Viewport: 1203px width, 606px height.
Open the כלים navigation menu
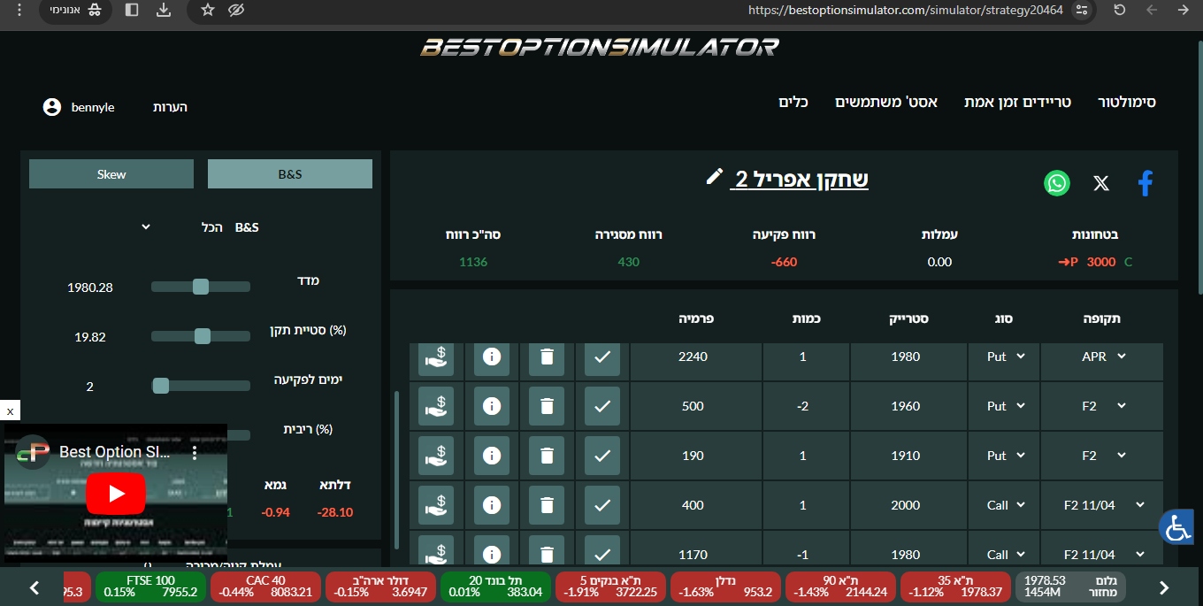[x=793, y=103]
